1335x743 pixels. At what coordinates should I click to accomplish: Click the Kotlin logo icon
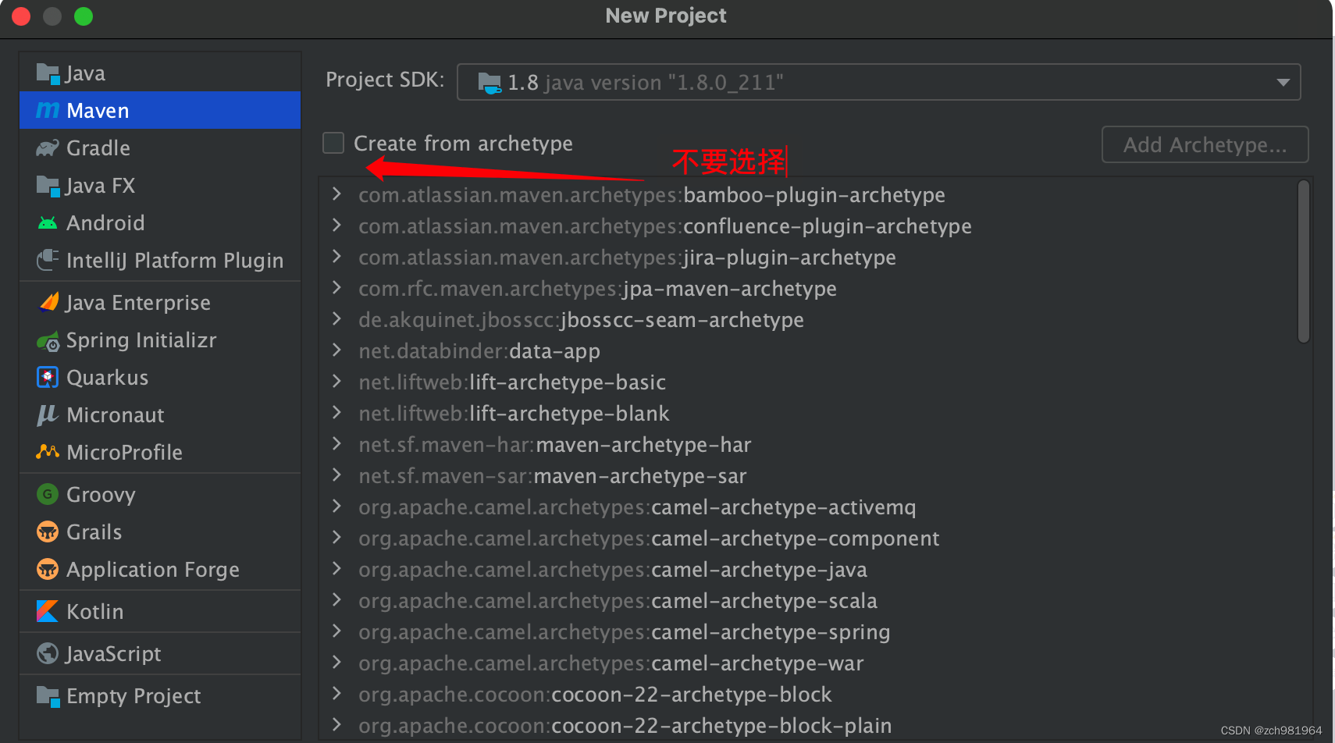(48, 611)
